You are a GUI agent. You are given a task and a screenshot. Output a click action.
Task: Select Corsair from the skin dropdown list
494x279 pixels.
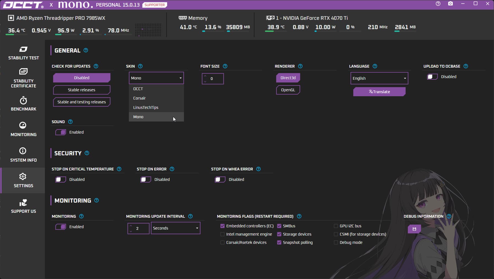pyautogui.click(x=140, y=98)
